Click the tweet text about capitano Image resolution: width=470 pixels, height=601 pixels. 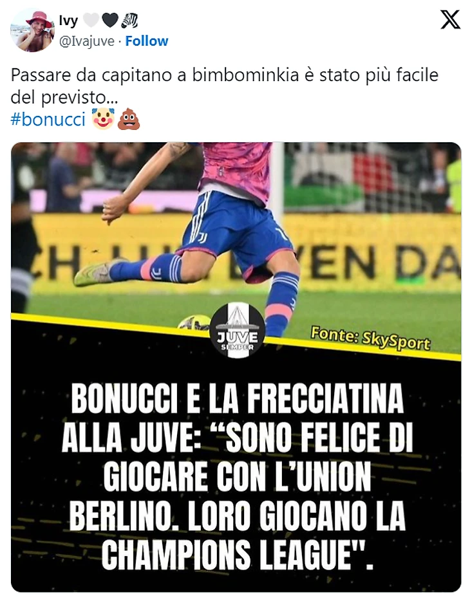(x=224, y=86)
